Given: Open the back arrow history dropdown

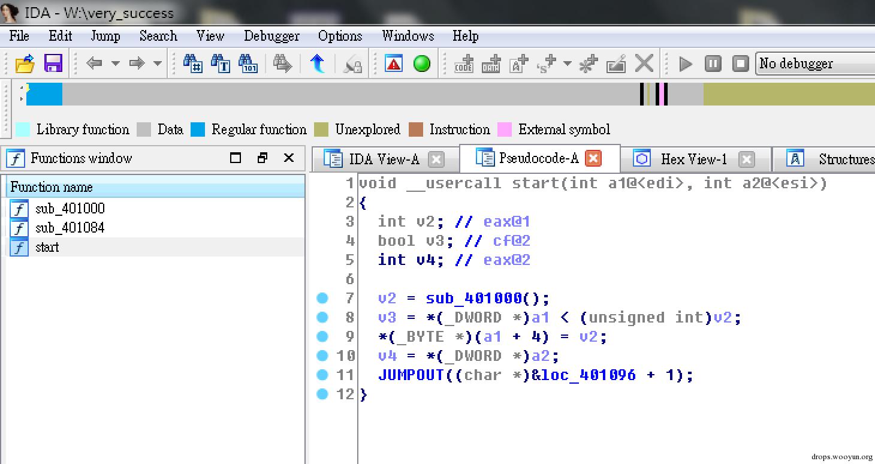Looking at the screenshot, I should coord(116,64).
